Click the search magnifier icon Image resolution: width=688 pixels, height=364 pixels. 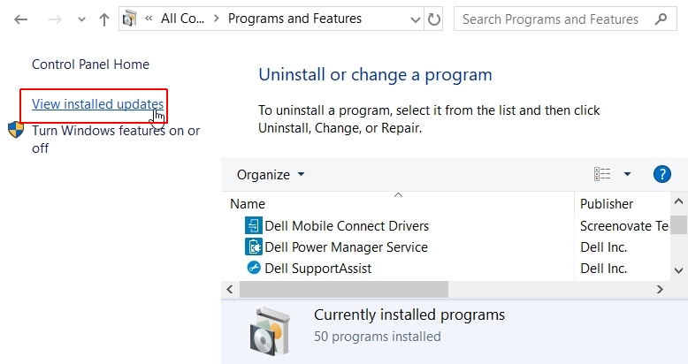(661, 19)
